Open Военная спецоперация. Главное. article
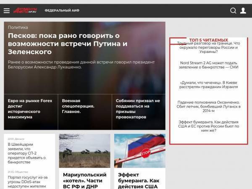Screen dimensions: 252x189 click(78, 106)
